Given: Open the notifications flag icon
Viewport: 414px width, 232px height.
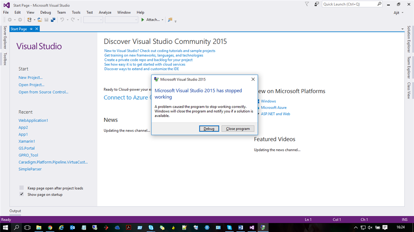Looking at the screenshot, I should [x=307, y=4].
